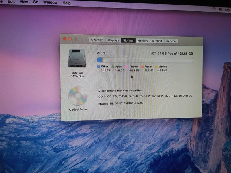The height and width of the screenshot is (173, 231).
Task: Click the storage usage bar
Action: point(145,60)
